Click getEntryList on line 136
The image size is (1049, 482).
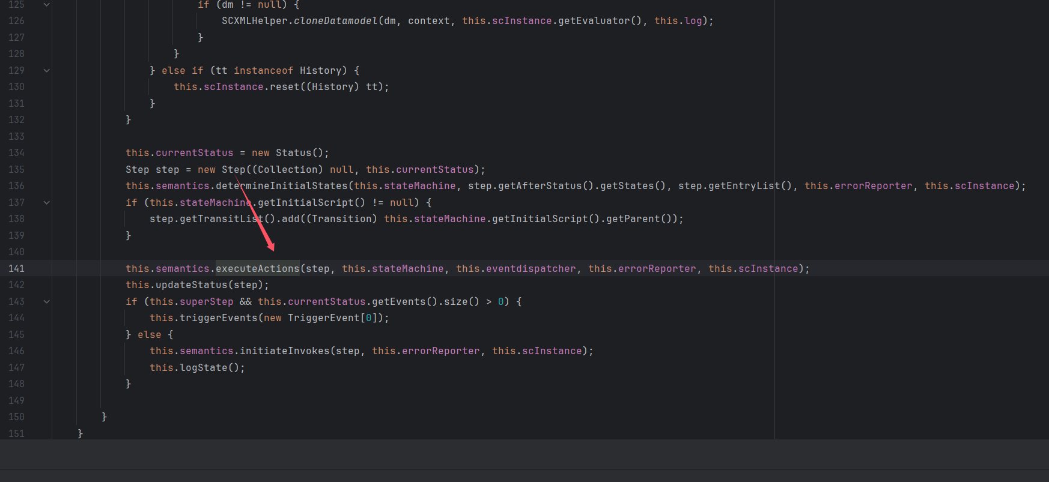[744, 185]
